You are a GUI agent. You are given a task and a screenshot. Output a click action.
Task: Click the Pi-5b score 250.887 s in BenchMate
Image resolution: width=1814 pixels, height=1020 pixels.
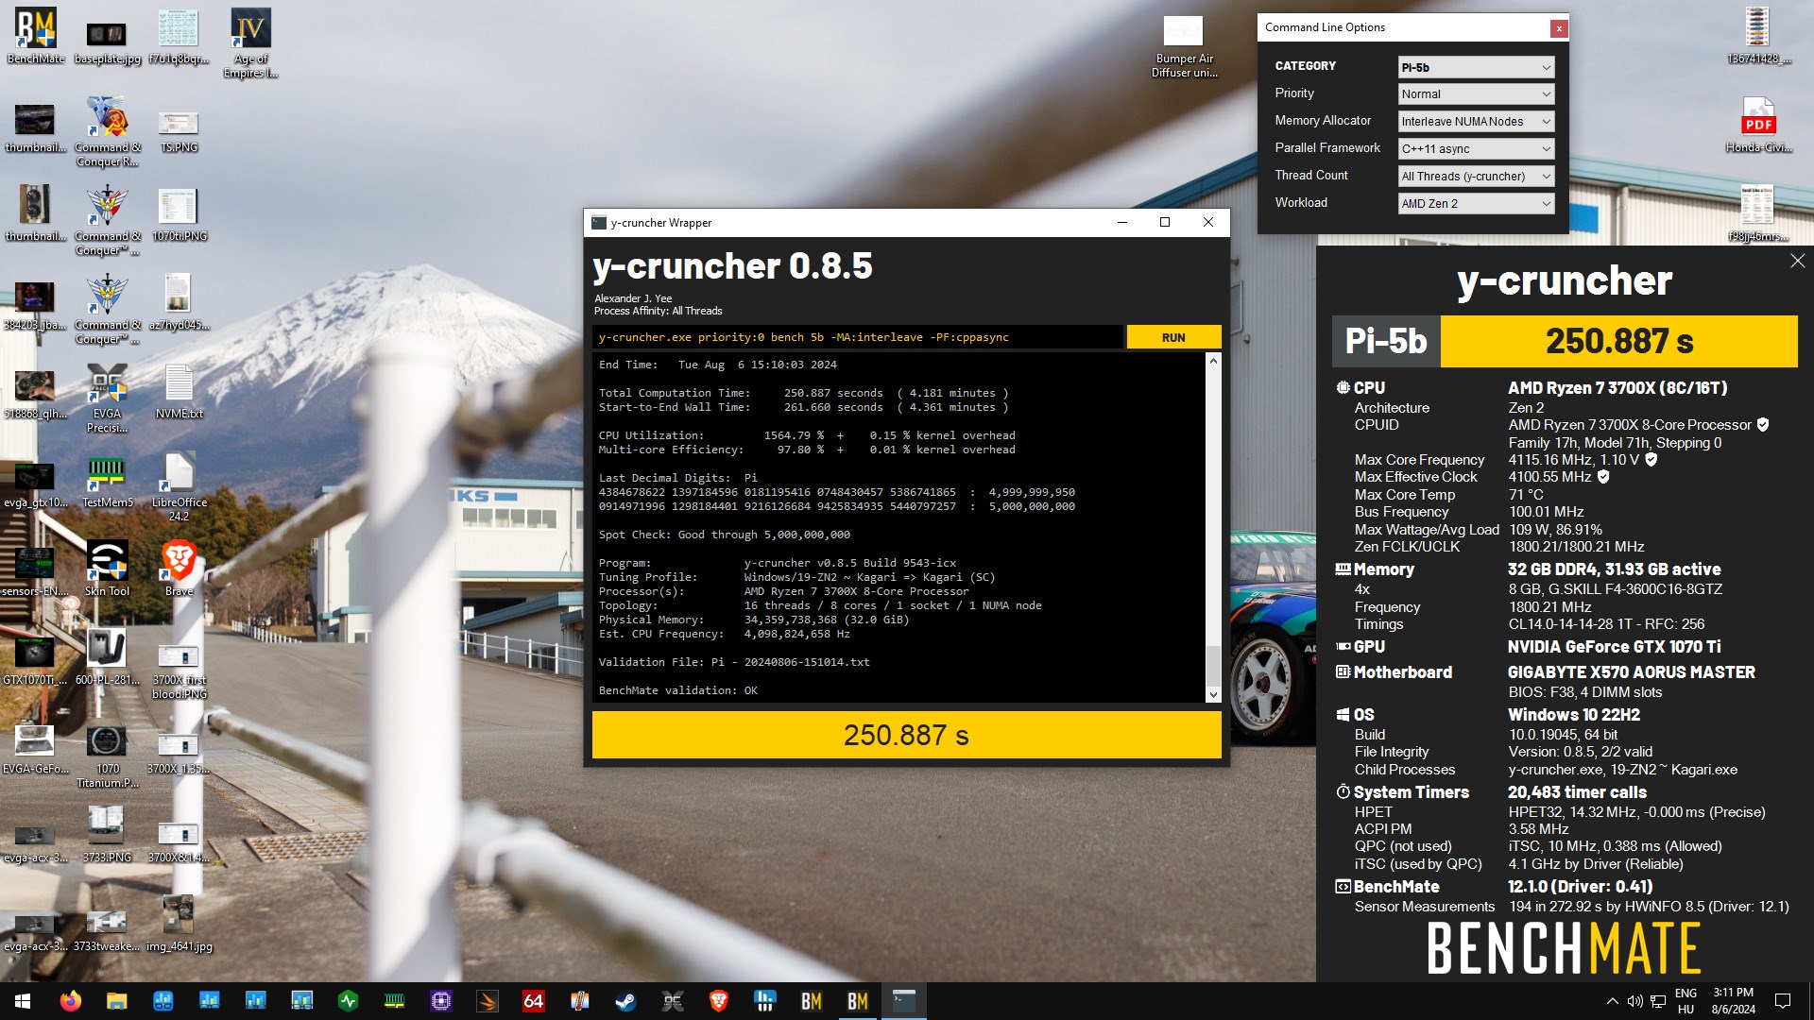[x=1618, y=341]
